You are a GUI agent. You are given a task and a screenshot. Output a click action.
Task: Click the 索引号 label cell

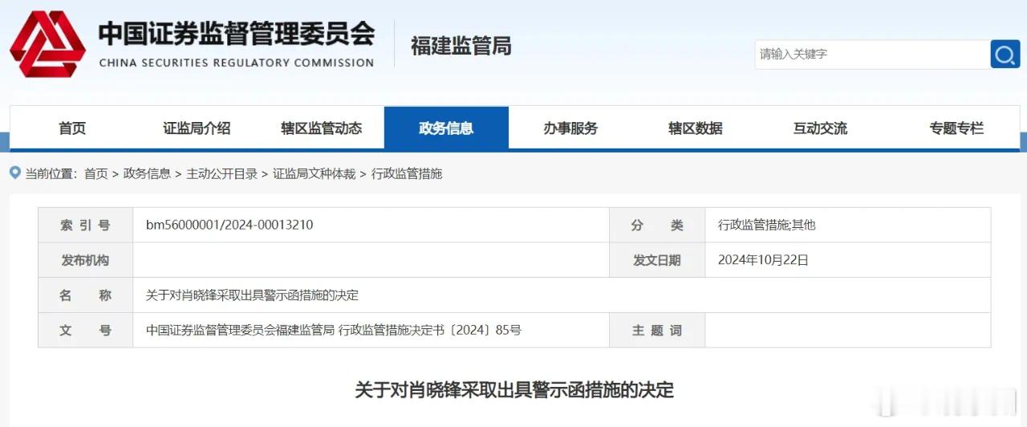point(85,226)
